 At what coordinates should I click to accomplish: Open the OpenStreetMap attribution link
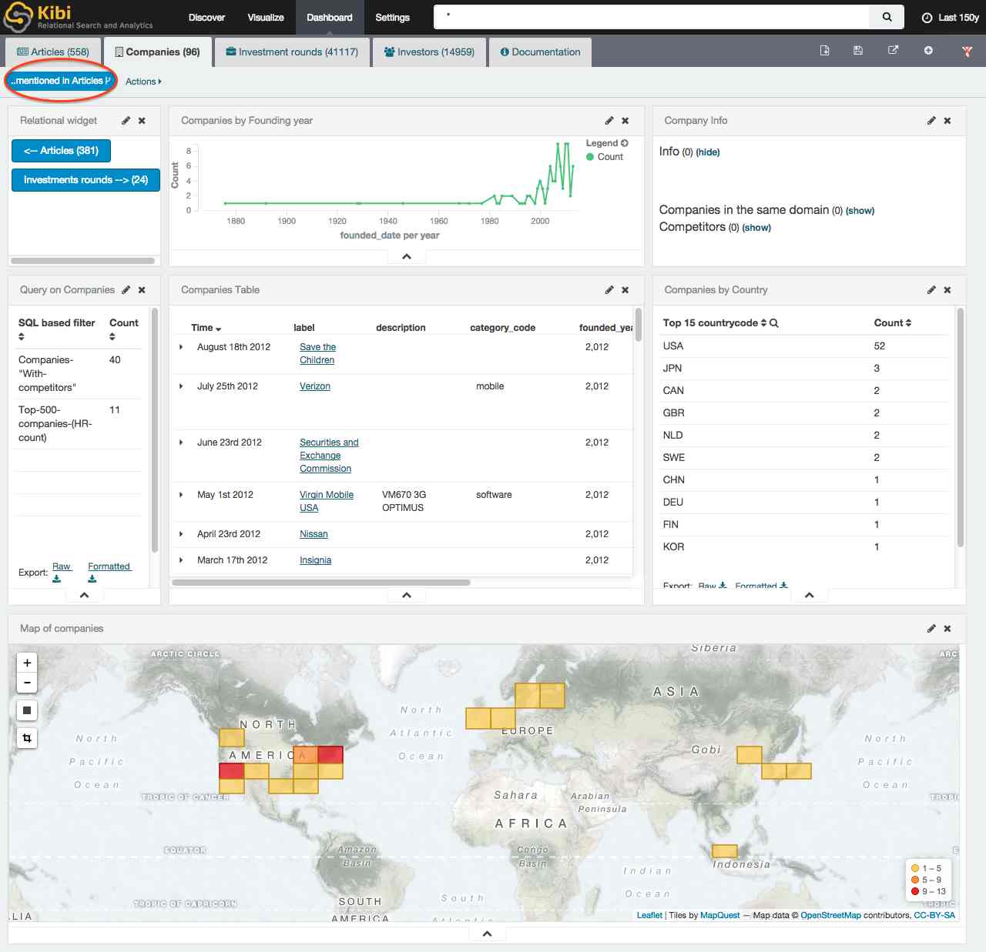[830, 916]
